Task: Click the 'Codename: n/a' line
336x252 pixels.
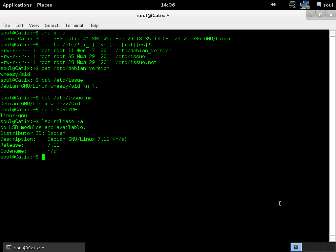Action: click(28, 151)
